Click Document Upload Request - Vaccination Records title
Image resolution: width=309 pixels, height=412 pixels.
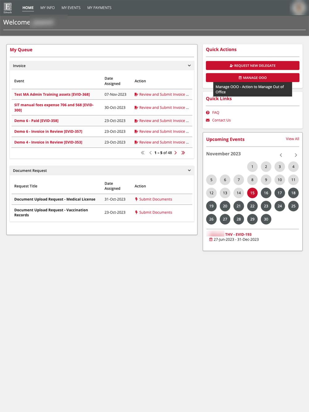51,212
